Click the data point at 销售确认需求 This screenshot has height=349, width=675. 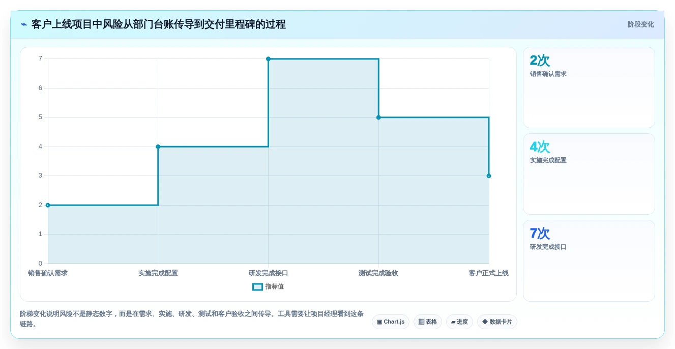(x=48, y=205)
